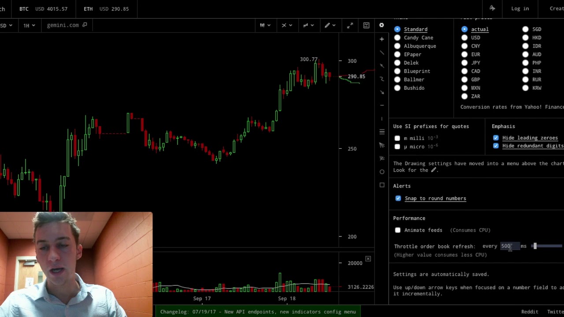Open gemini.com external link icon
This screenshot has height=317, width=564.
point(85,25)
